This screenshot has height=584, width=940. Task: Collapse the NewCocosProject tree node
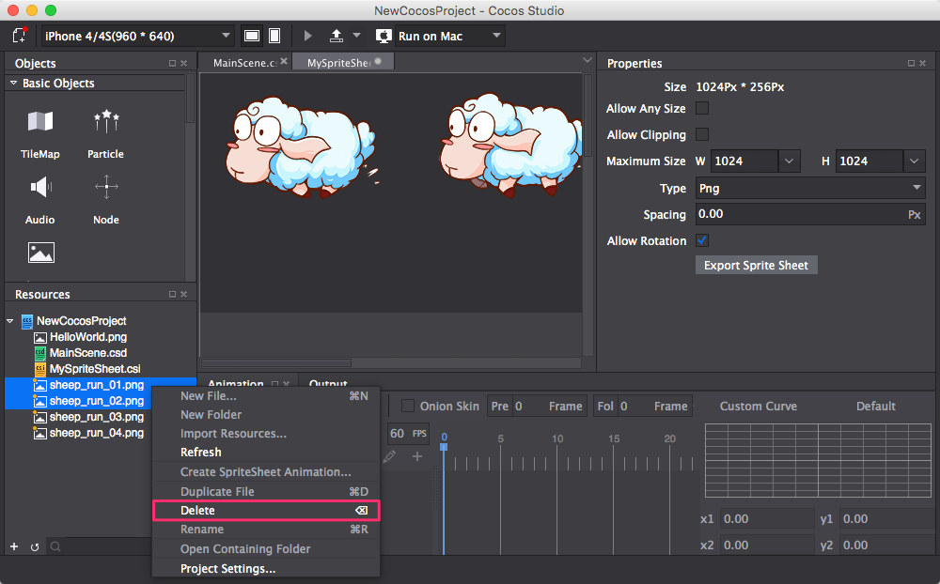click(10, 321)
